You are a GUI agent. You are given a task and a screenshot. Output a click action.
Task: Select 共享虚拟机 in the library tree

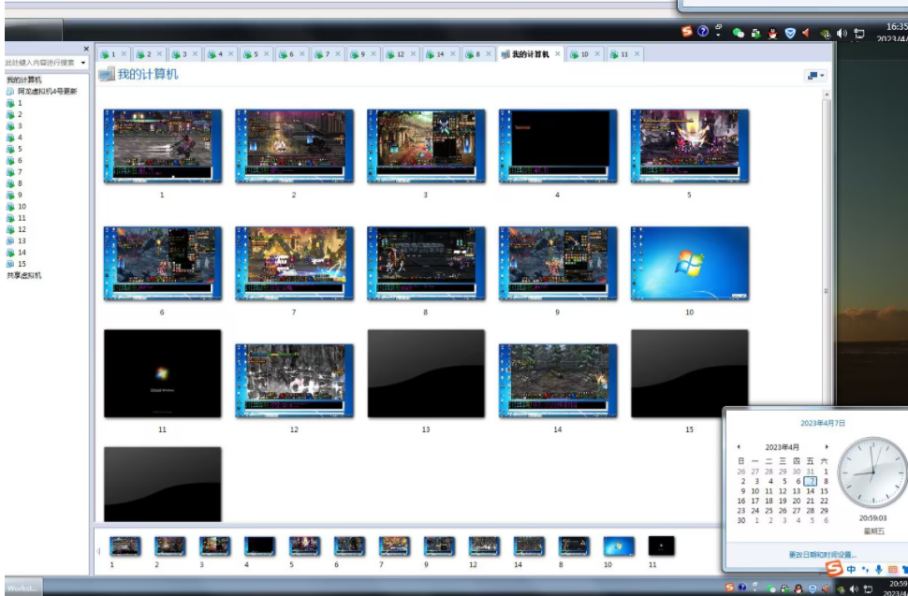point(23,275)
